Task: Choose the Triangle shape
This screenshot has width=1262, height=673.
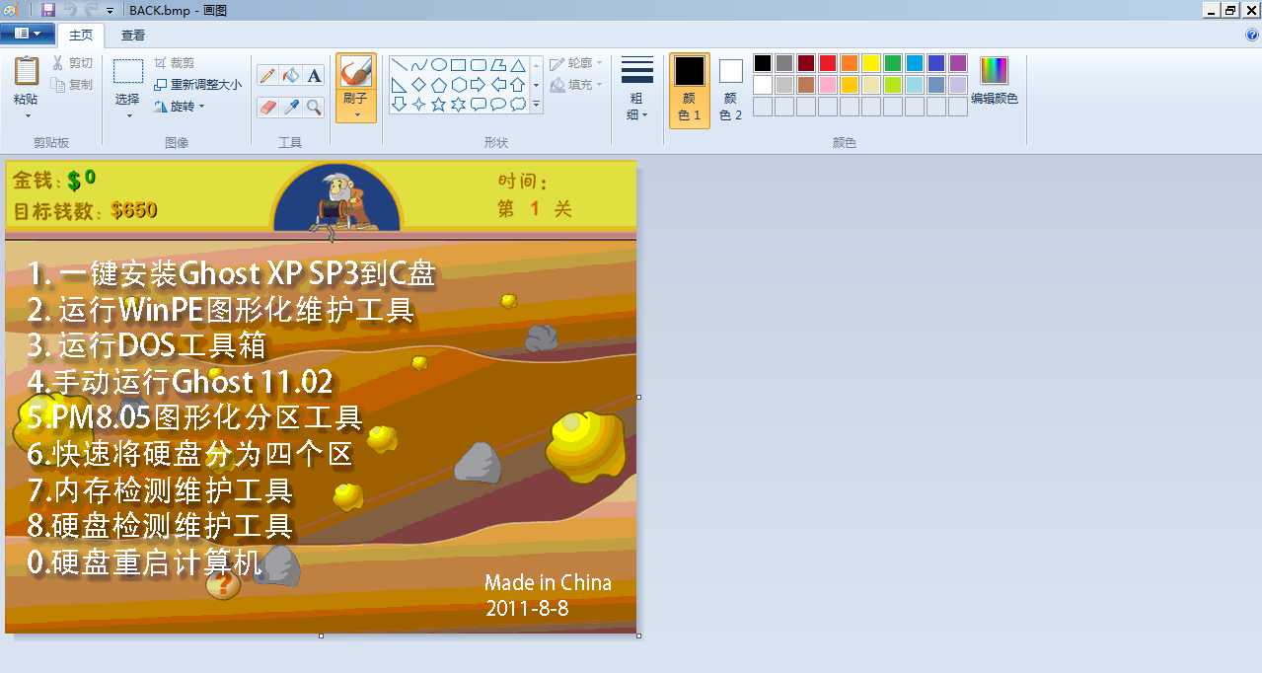Action: 517,65
